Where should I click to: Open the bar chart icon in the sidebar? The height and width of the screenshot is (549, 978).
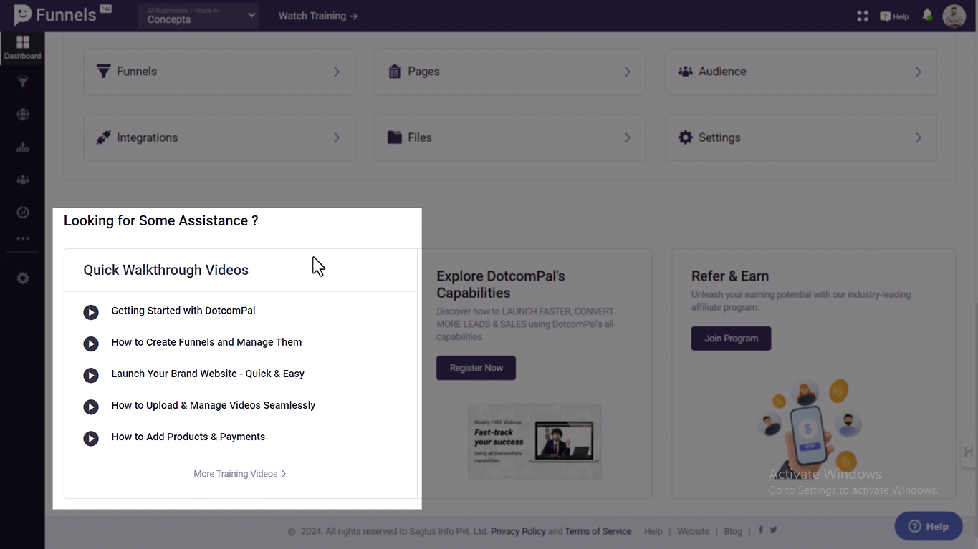[23, 147]
